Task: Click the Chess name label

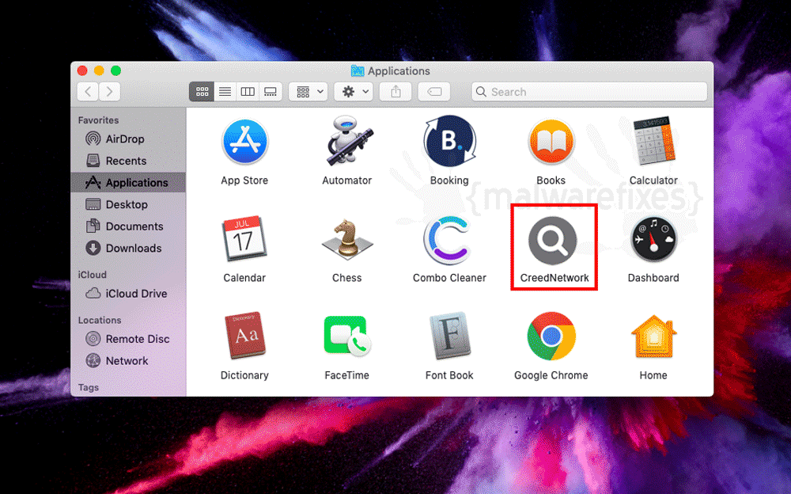Action: [347, 278]
